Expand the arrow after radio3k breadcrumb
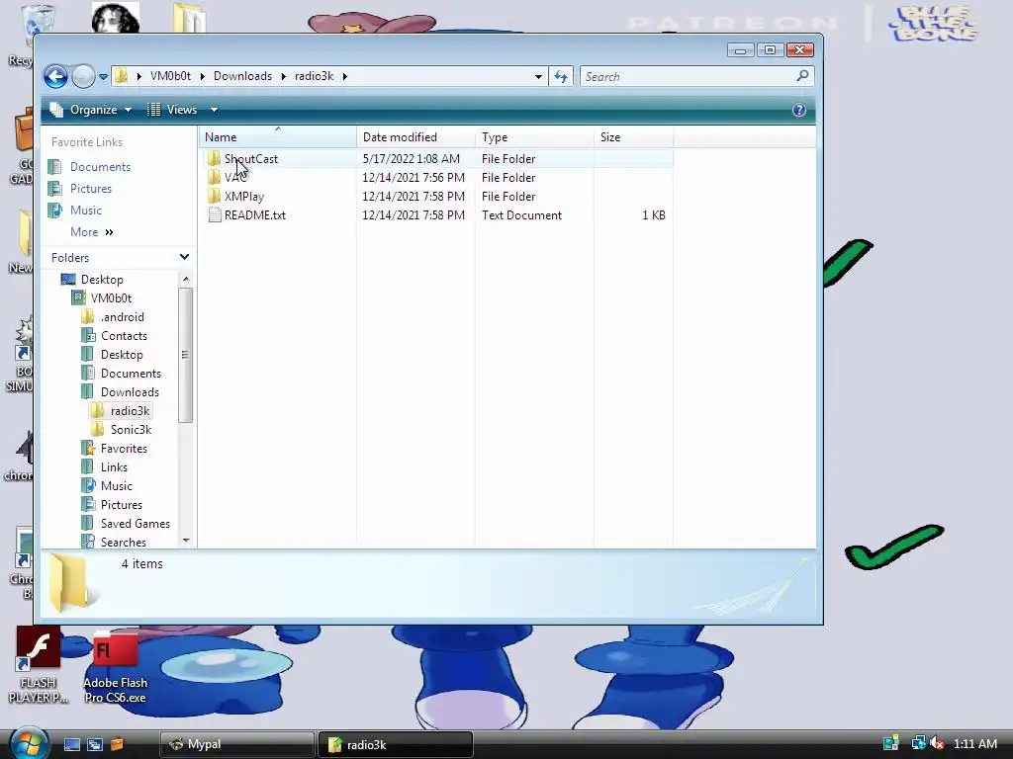Image resolution: width=1013 pixels, height=759 pixels. click(x=345, y=76)
